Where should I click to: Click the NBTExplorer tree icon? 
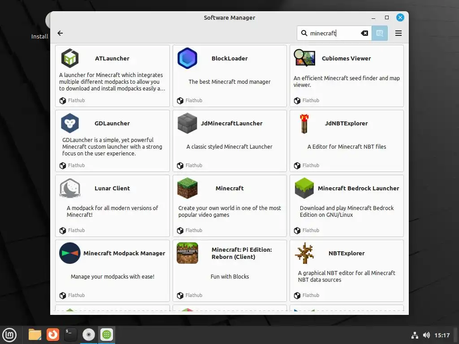point(304,253)
